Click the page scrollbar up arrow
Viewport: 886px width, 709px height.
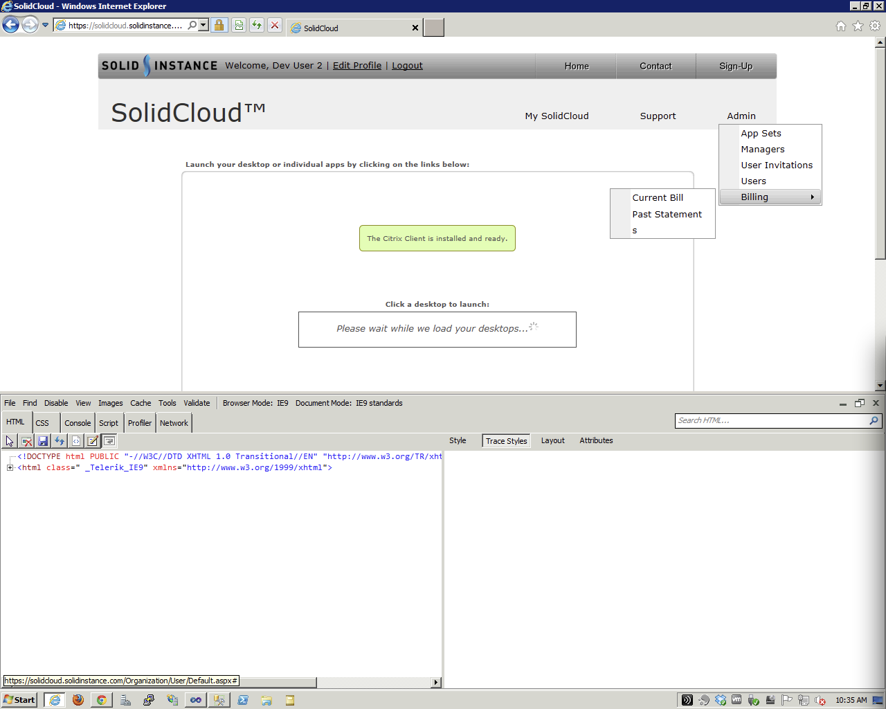[x=880, y=43]
